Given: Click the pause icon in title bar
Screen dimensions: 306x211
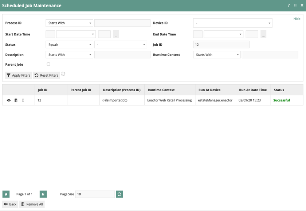Looking at the screenshot, I should pyautogui.click(x=295, y=5).
